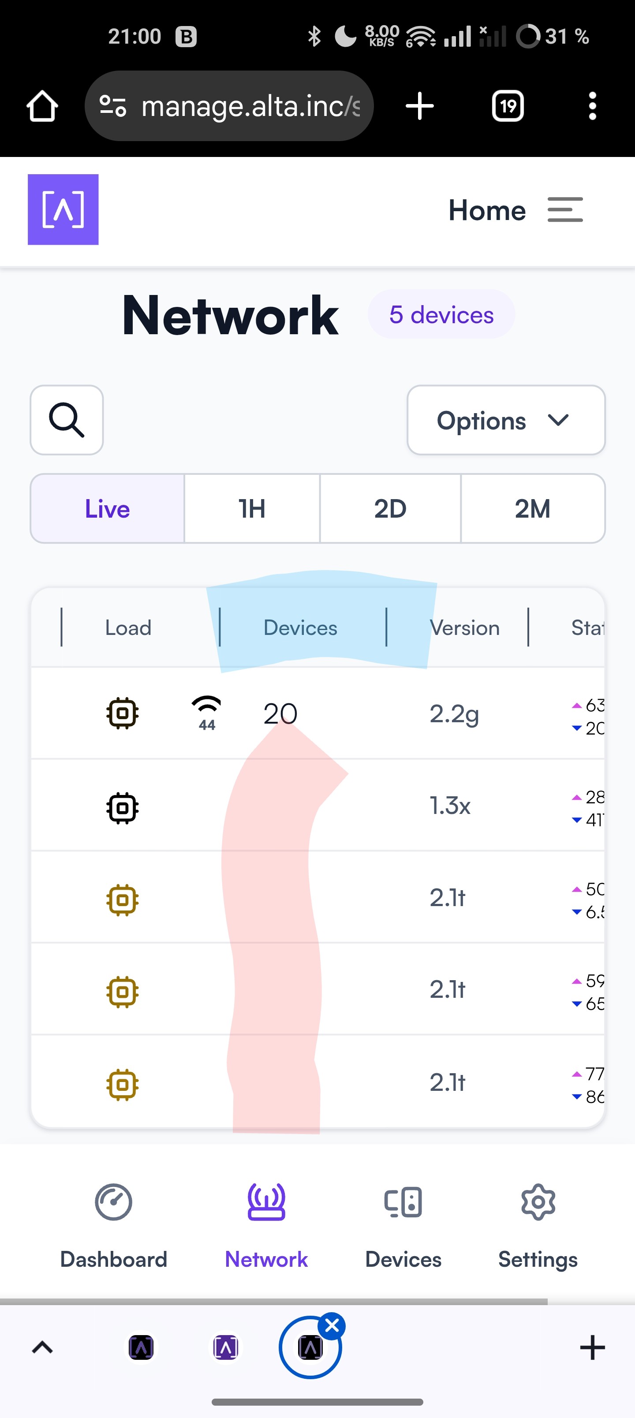Close the active tab in bottom strip

click(332, 1326)
